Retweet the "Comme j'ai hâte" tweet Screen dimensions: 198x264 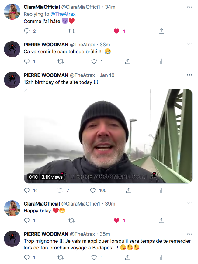(x=72, y=31)
